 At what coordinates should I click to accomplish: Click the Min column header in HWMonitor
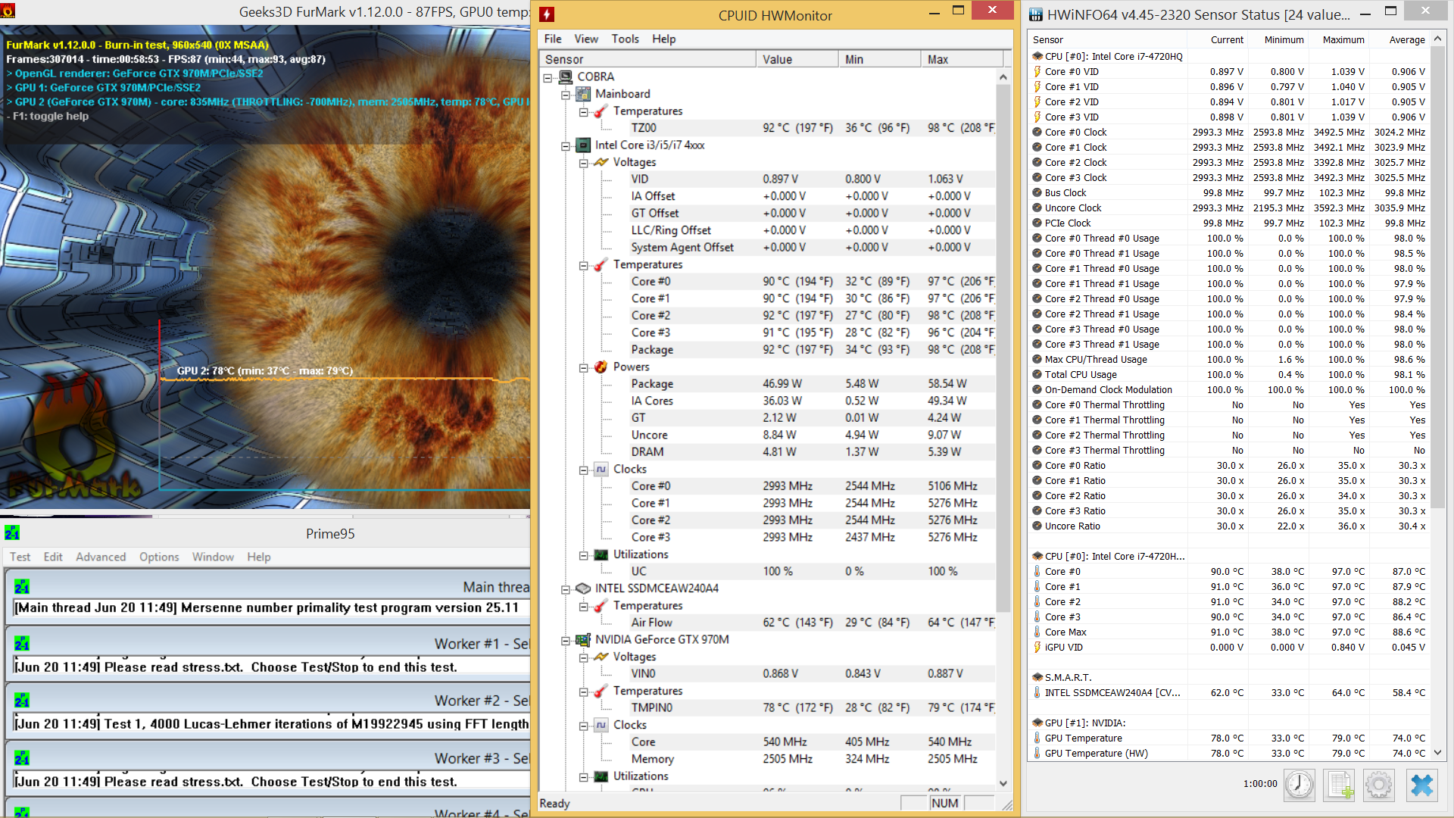(x=879, y=59)
